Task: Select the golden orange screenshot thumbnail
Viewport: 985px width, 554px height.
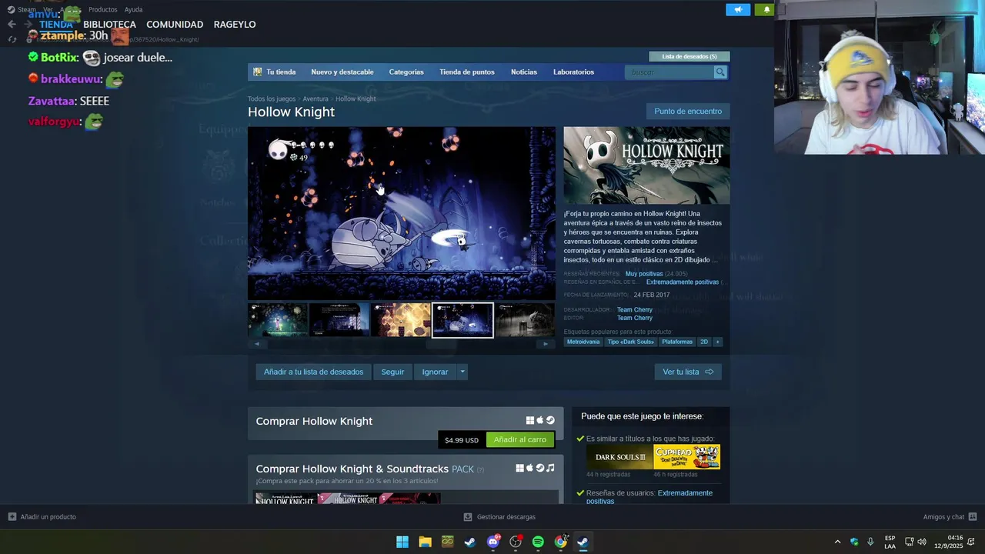Action: (401, 320)
